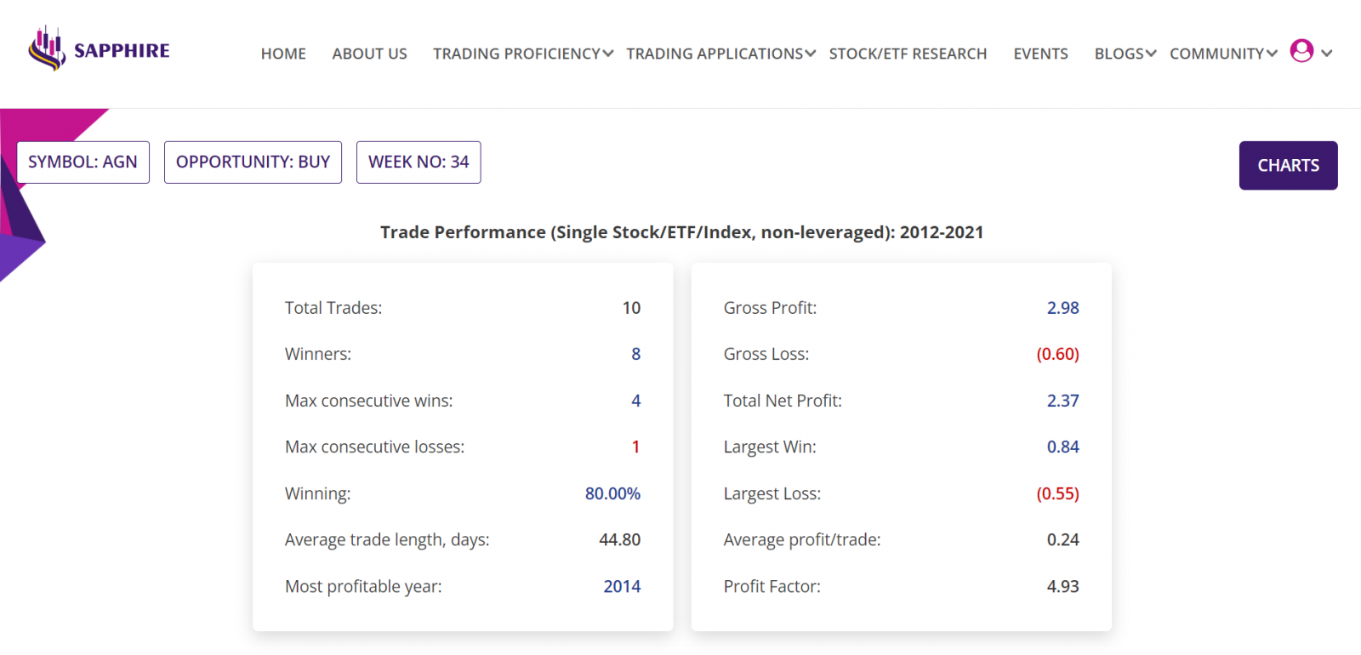Open the Trading Applications menu label
Viewport: 1361px width, 655px height.
click(715, 54)
